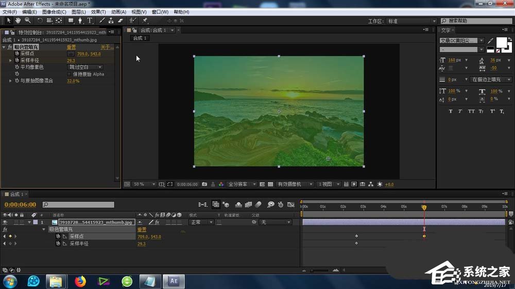Select the Pen tool

coord(80,21)
